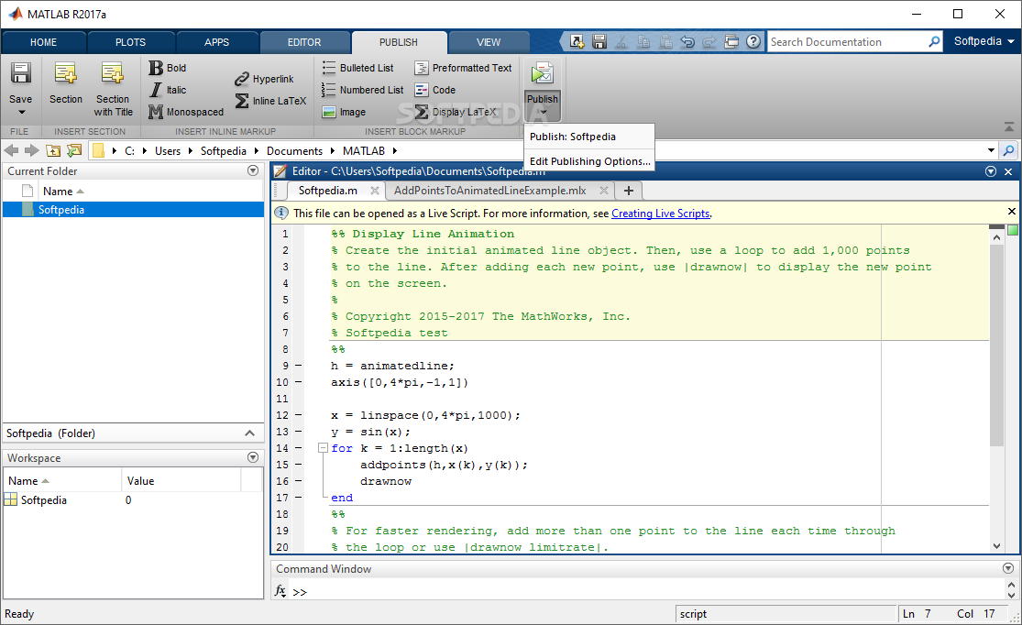Choose Edit Publishing Options from the menu
Viewport: 1022px width, 625px height.
point(589,161)
